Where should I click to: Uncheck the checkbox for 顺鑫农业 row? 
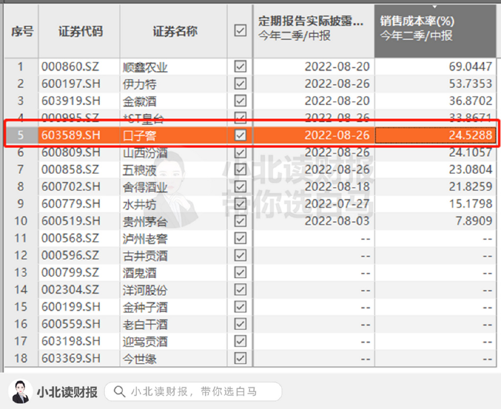point(240,67)
